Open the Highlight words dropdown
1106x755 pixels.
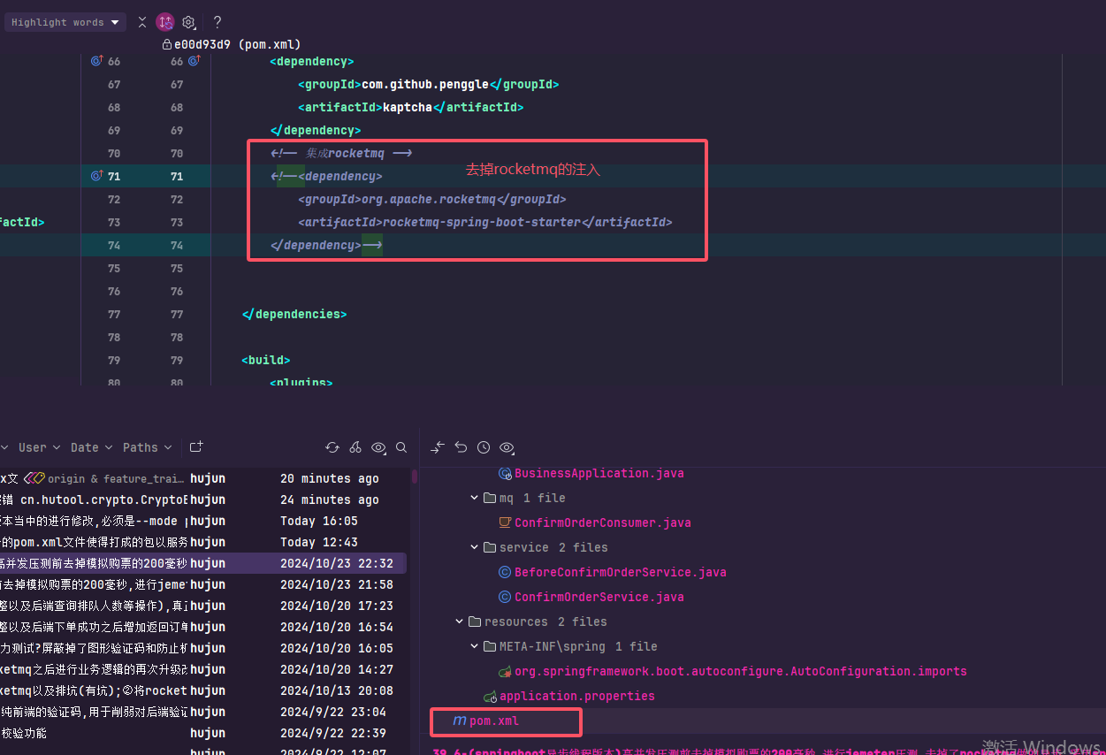(x=64, y=22)
